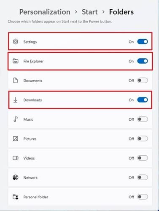Turn off the Settings toggle
This screenshot has width=159, height=211.
click(x=143, y=42)
